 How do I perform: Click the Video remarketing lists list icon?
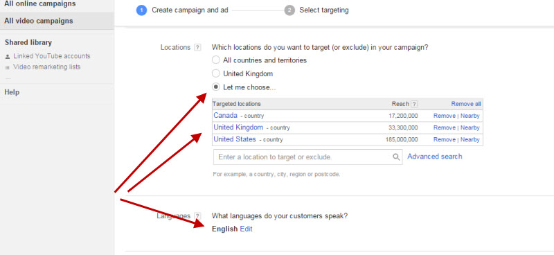(x=8, y=67)
